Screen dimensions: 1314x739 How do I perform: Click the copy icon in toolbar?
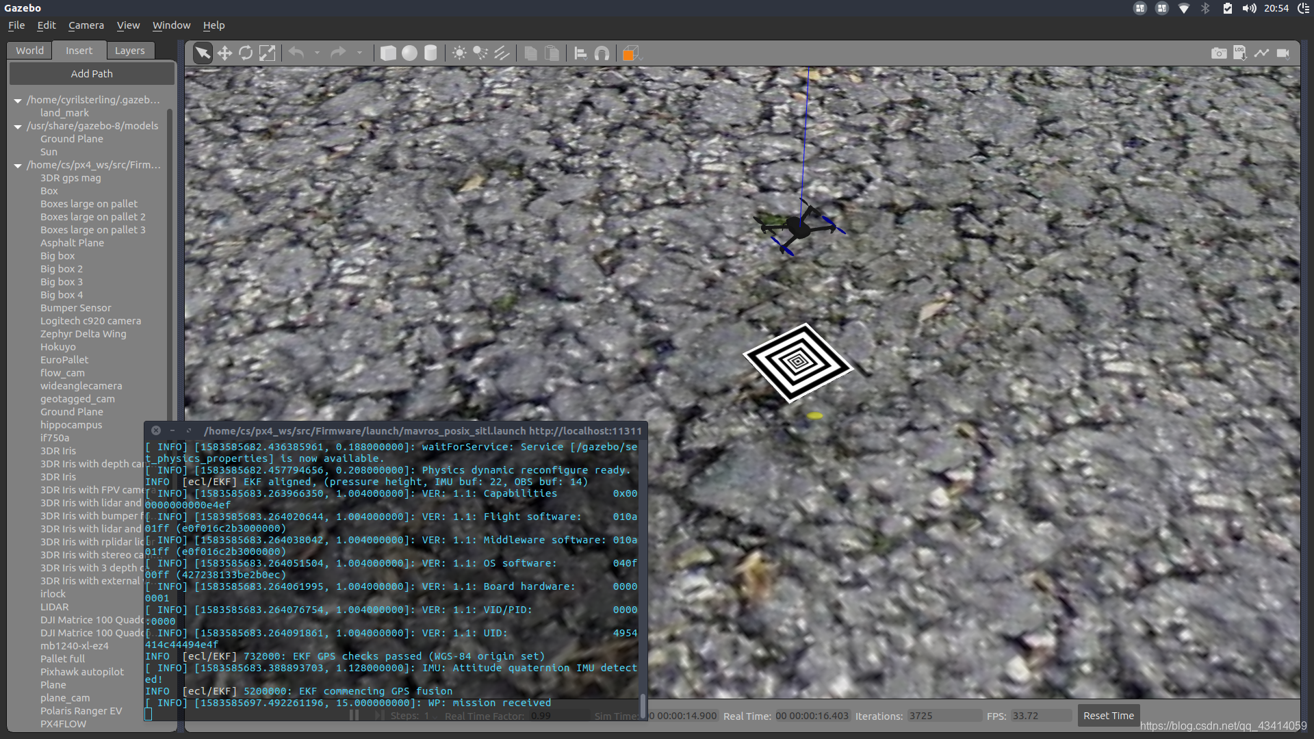(x=530, y=53)
